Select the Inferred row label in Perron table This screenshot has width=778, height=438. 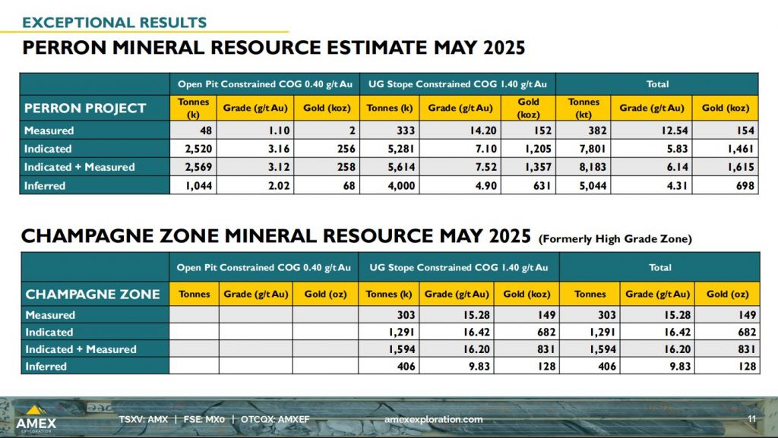[x=45, y=185]
